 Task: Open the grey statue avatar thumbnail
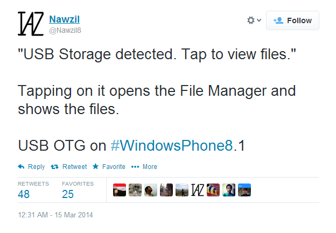(135, 190)
